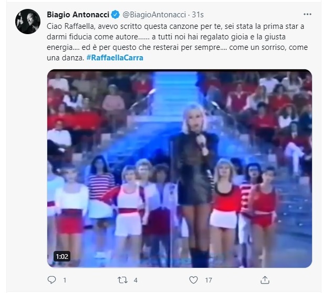Screen dimensions: 333x293
Task: Open the @BiagioAntonacci handle link
Action: click(x=154, y=15)
